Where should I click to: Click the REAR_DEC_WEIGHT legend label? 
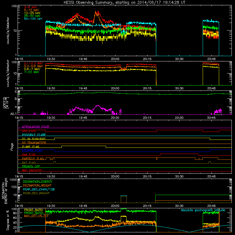click(36, 193)
